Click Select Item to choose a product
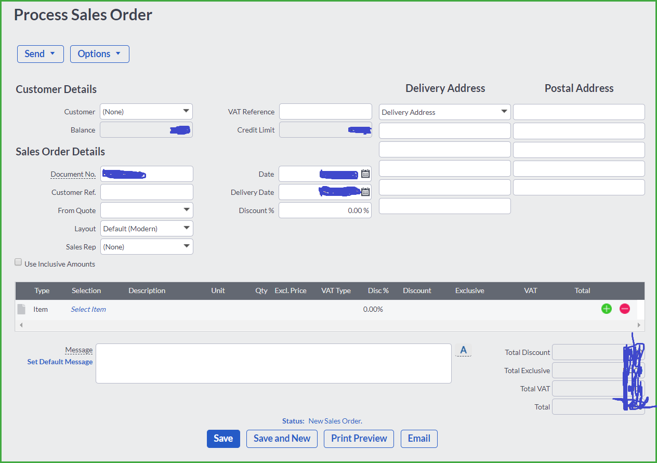This screenshot has height=463, width=657. [x=88, y=309]
